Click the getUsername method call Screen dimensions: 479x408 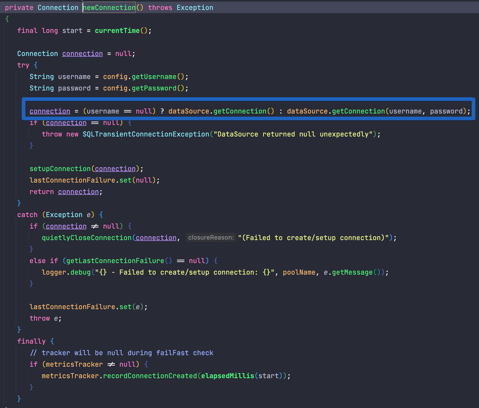(154, 77)
